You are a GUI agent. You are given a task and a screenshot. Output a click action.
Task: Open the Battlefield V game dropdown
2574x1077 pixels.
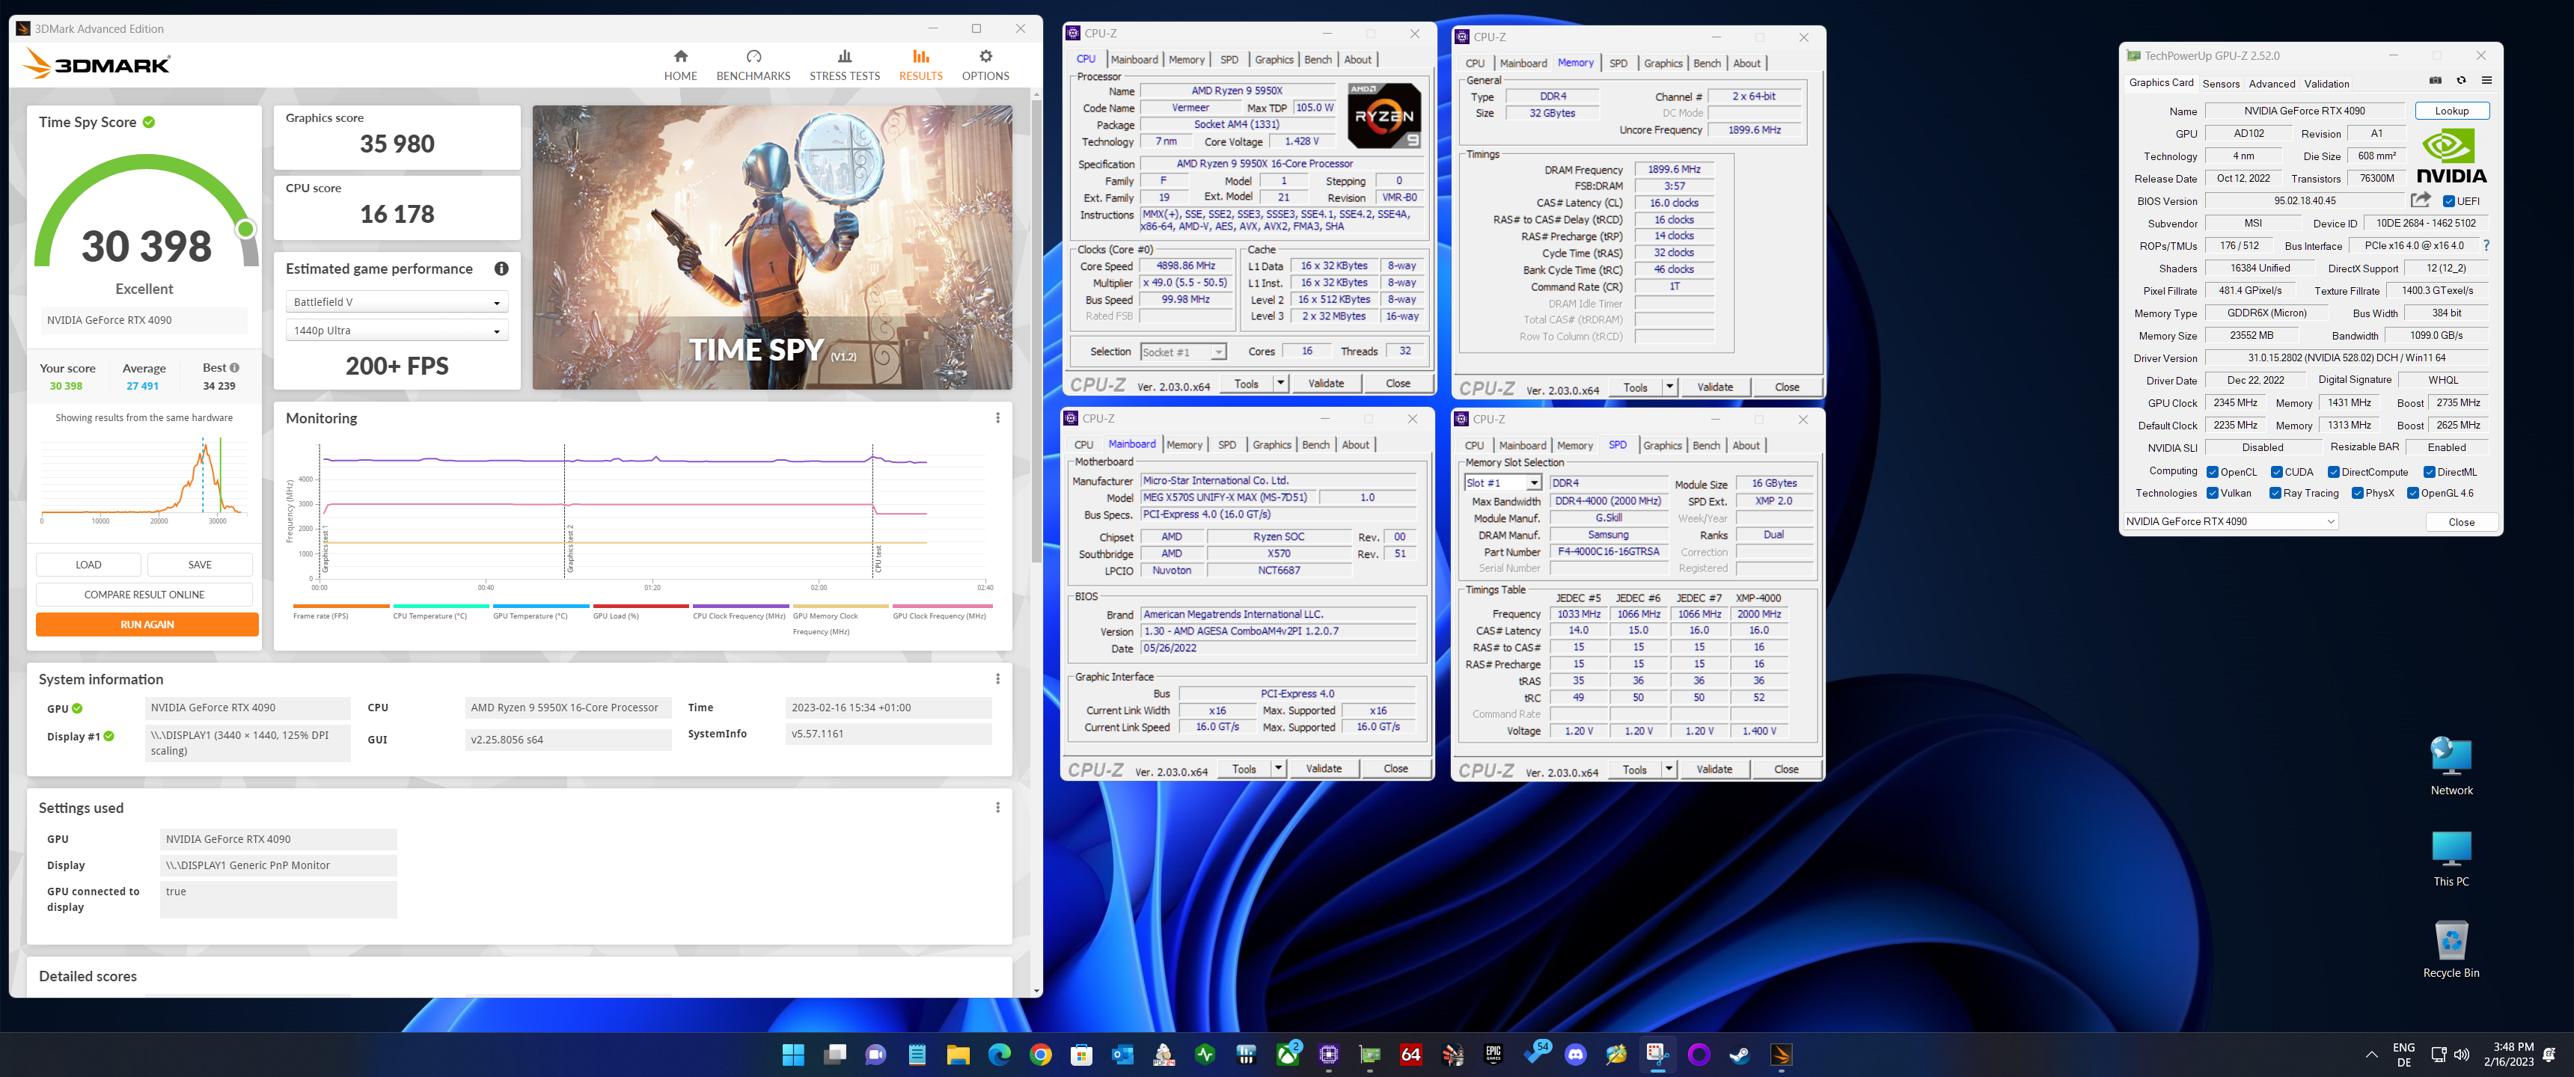pos(397,301)
